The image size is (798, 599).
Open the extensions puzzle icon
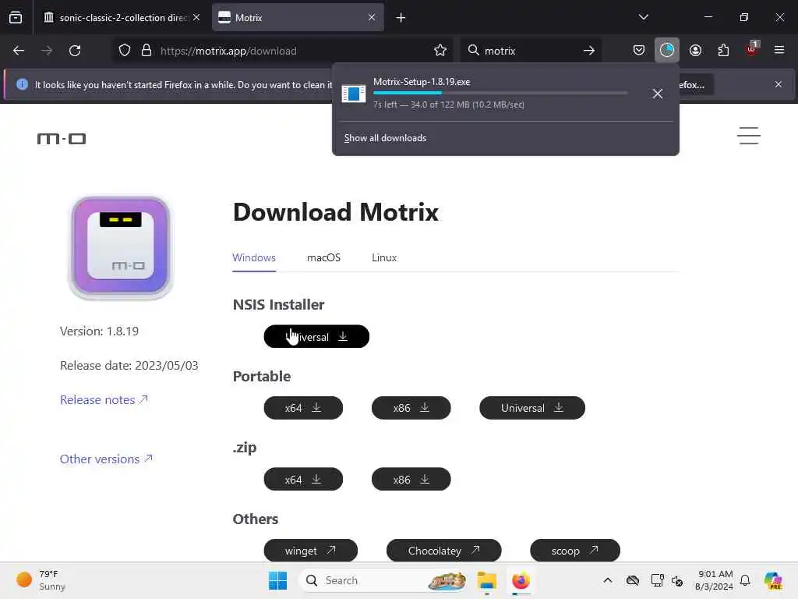(x=723, y=51)
